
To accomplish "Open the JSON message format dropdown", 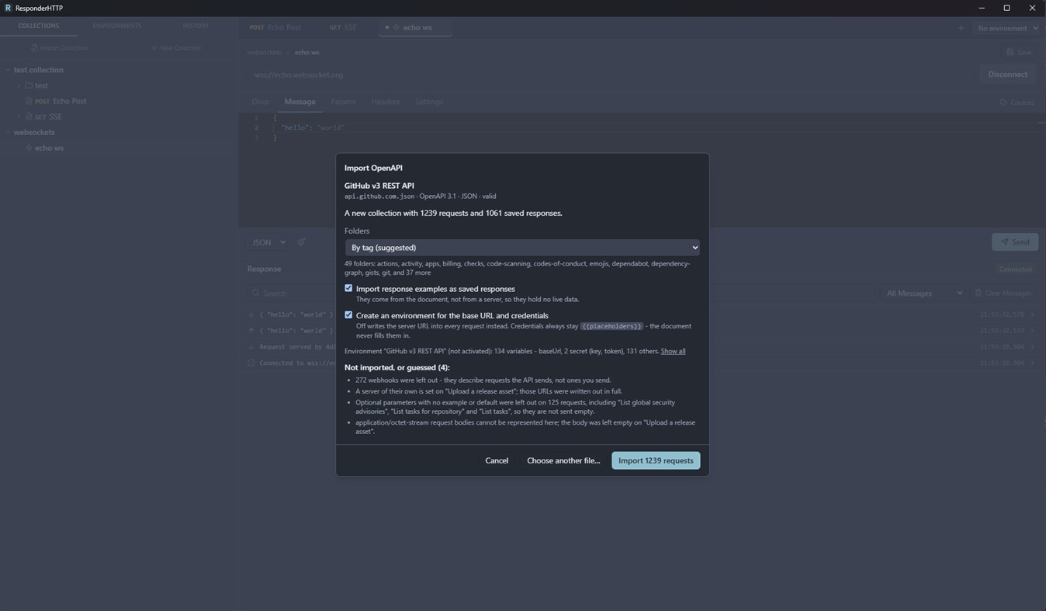I will (x=268, y=242).
